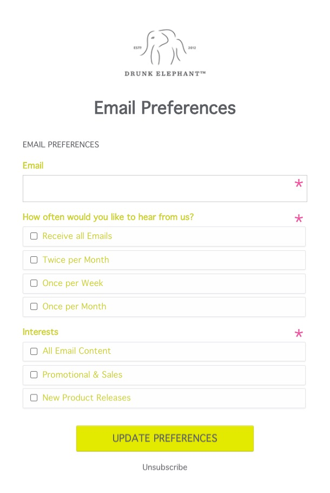Click the asterisk next to the frequency question
330x493 pixels.
[x=299, y=219]
